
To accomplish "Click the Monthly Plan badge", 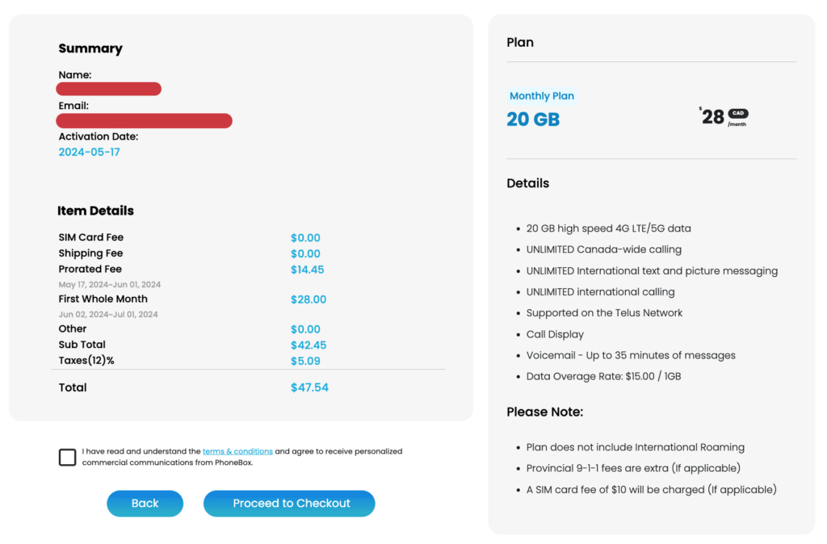I will [x=542, y=96].
